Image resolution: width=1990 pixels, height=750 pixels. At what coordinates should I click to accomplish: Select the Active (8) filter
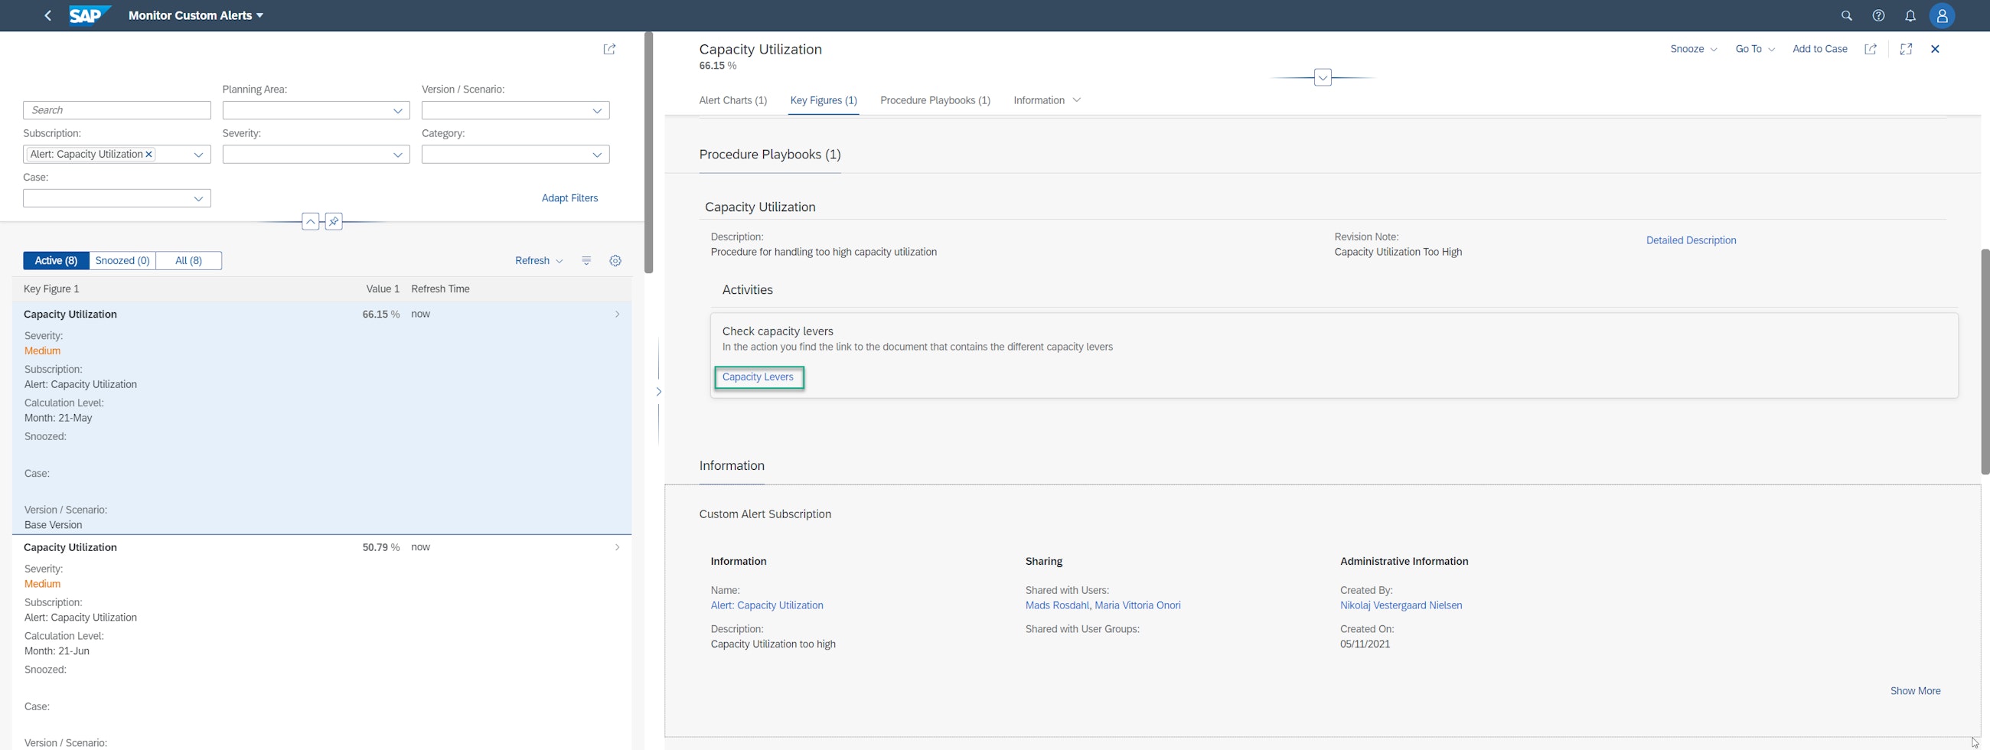(56, 261)
